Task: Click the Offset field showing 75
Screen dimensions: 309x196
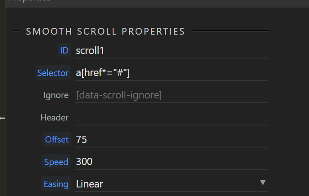Action: (x=171, y=139)
